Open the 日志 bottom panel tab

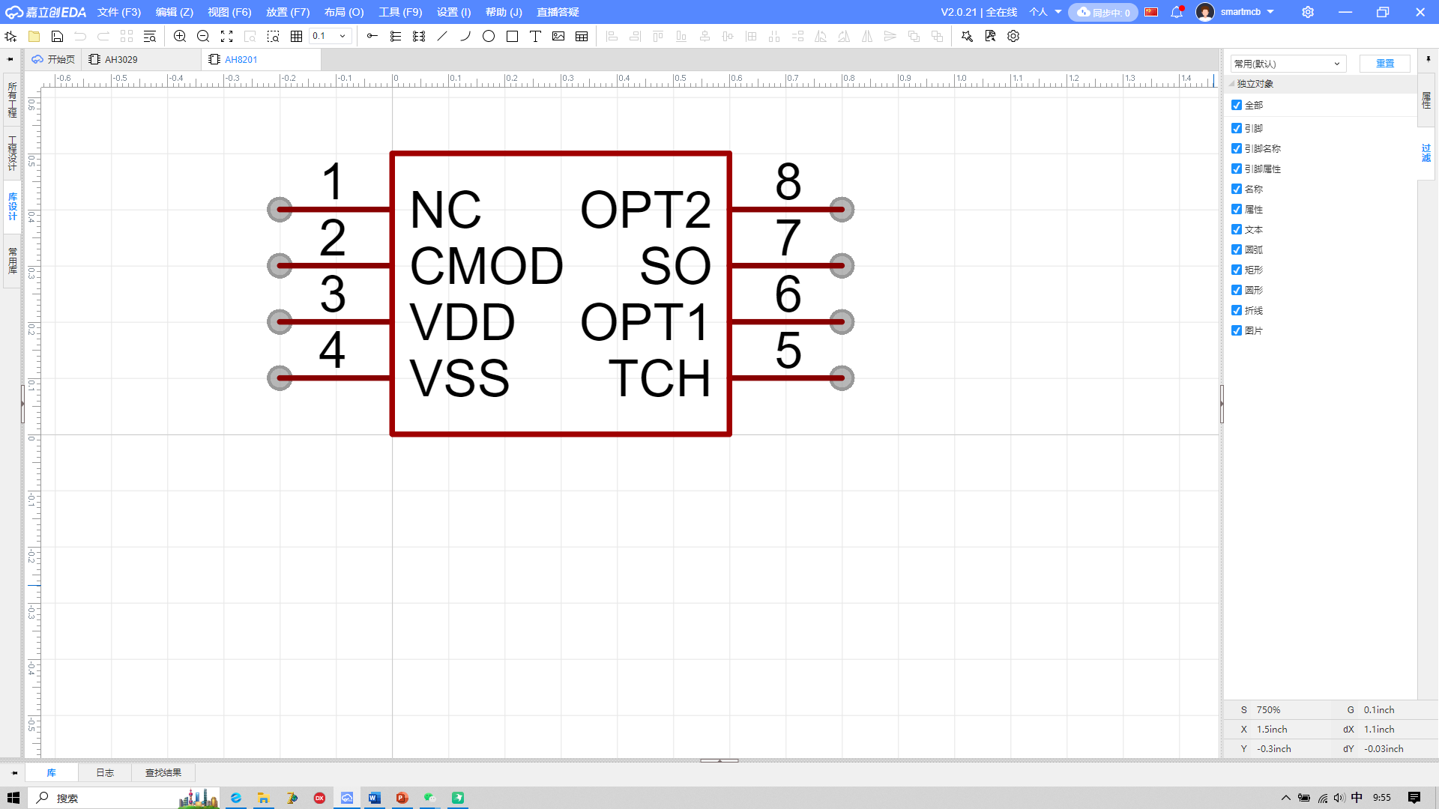[x=105, y=772]
